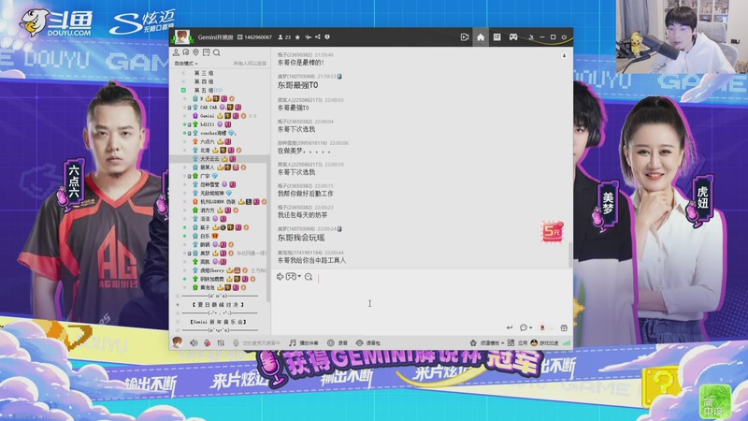Viewport: 748px width, 421px height.
Task: Click message 东哥我给你当中路工具人
Action: point(311,260)
